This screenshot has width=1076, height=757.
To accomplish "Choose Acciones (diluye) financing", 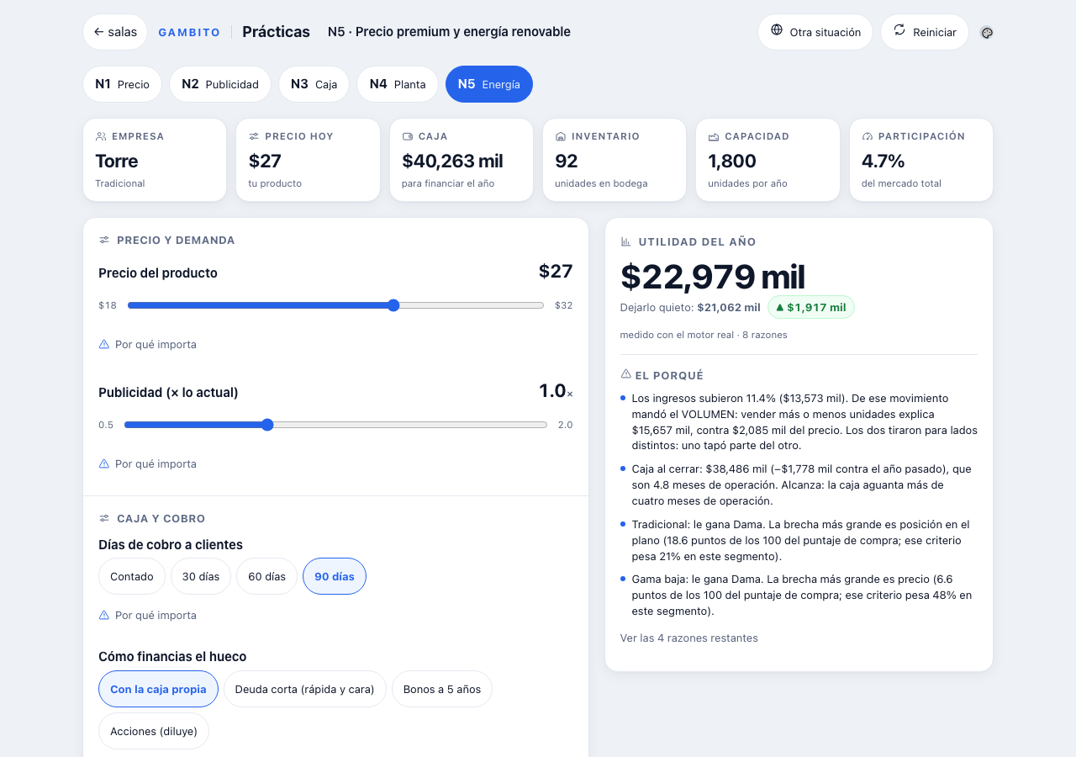I will tap(154, 731).
